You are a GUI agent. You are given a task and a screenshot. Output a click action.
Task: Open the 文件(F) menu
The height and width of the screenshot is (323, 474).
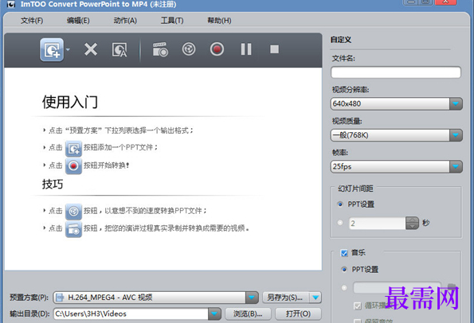[x=32, y=21]
